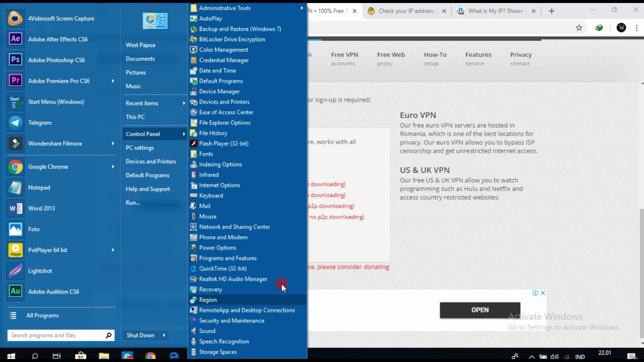
Task: Open Adobe Premiere Pro CS6 icon
Action: coord(15,81)
